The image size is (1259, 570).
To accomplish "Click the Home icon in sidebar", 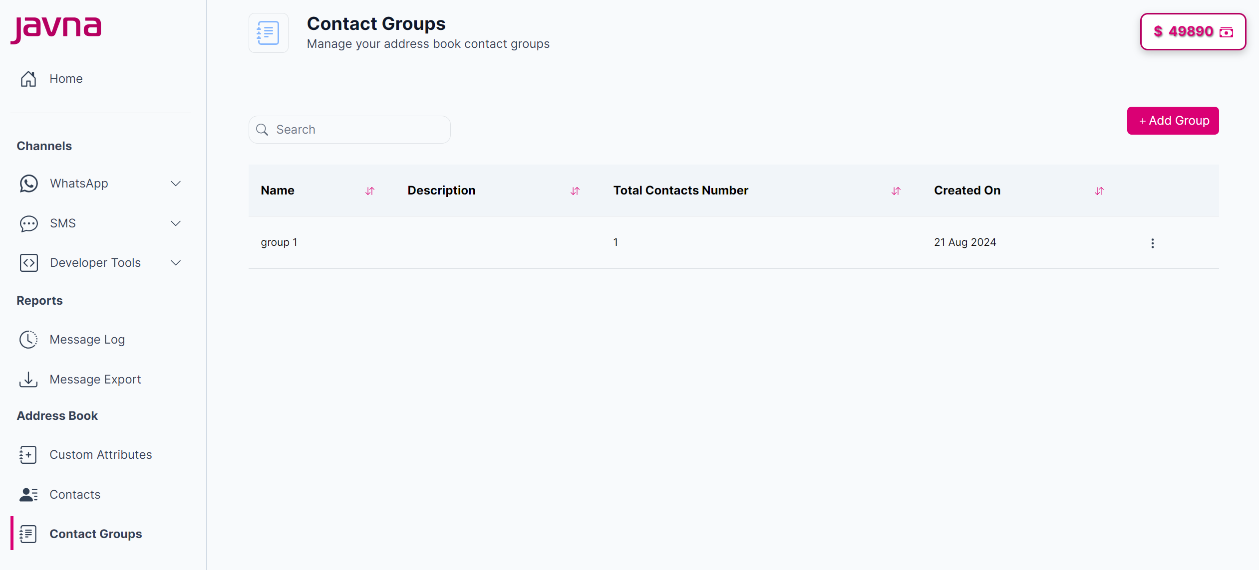I will pos(28,78).
